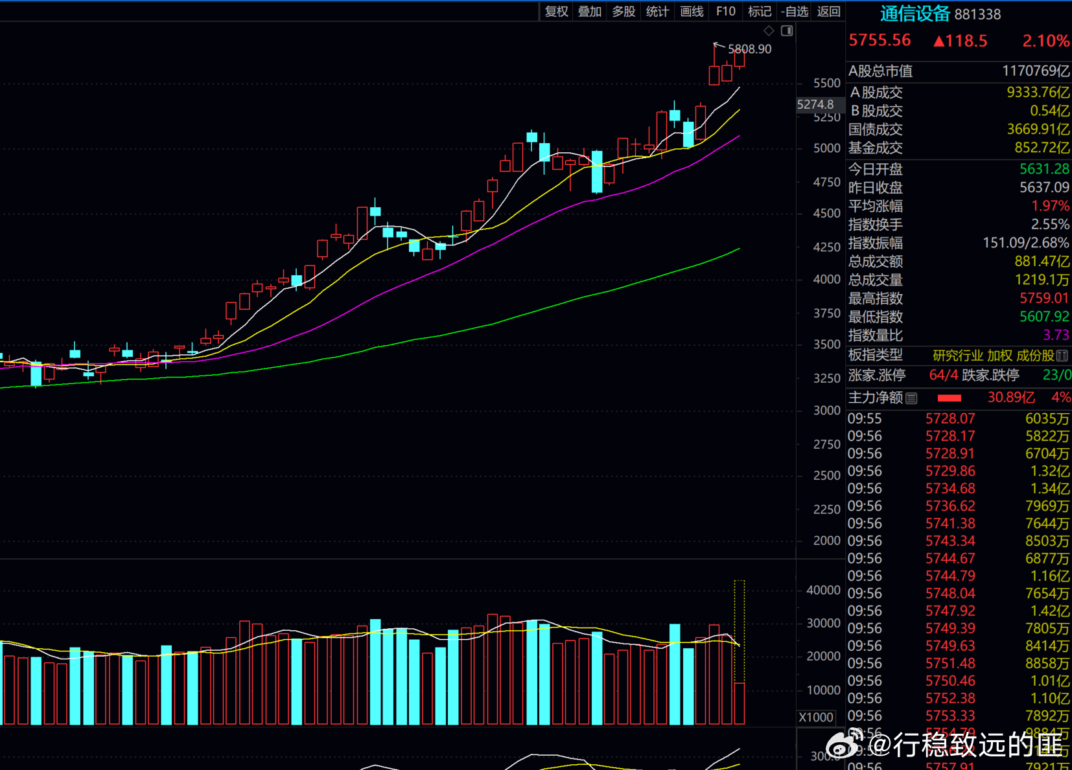Click the 成份股 link
Image resolution: width=1072 pixels, height=770 pixels.
point(1035,356)
